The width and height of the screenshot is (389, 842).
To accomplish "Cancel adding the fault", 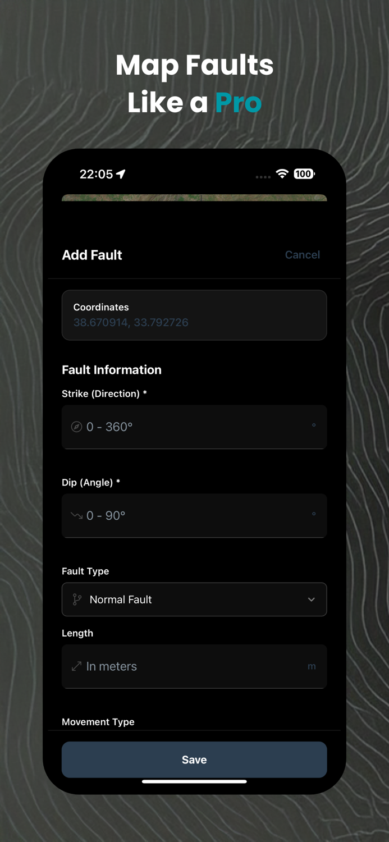I will [303, 255].
